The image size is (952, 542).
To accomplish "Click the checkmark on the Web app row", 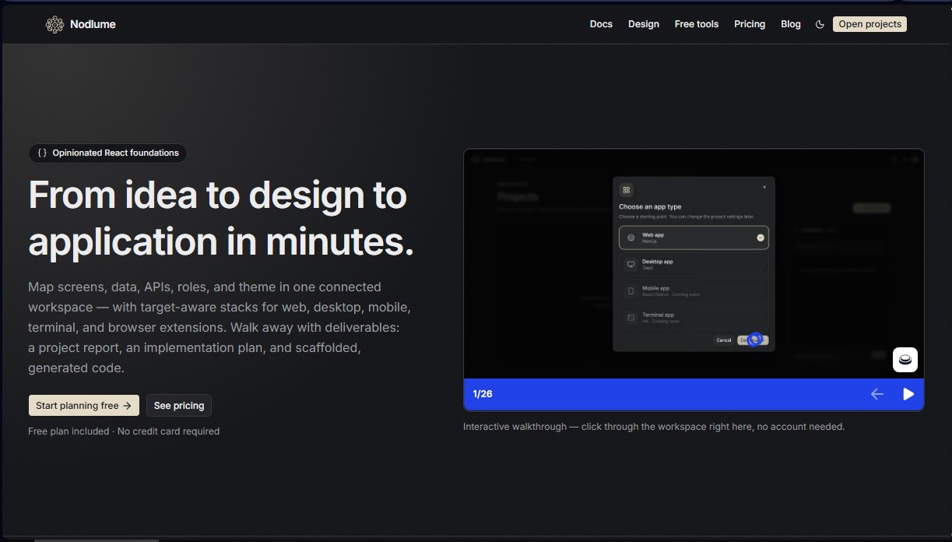I will tap(761, 238).
